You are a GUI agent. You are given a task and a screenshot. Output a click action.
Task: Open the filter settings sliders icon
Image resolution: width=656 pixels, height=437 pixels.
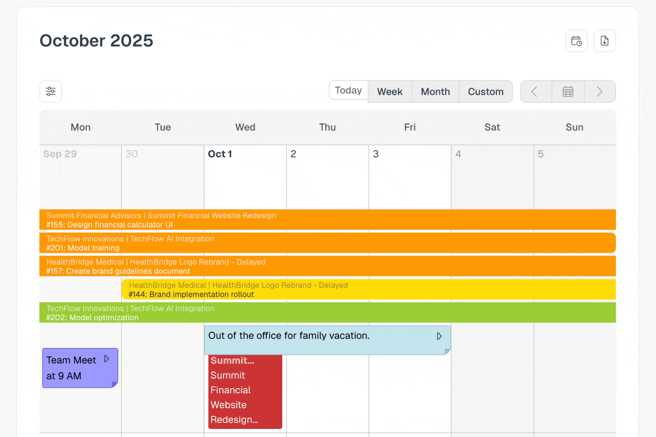pos(51,91)
